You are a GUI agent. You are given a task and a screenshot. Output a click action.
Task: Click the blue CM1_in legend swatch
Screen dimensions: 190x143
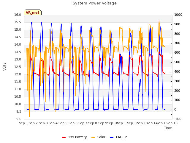click(x=112, y=138)
